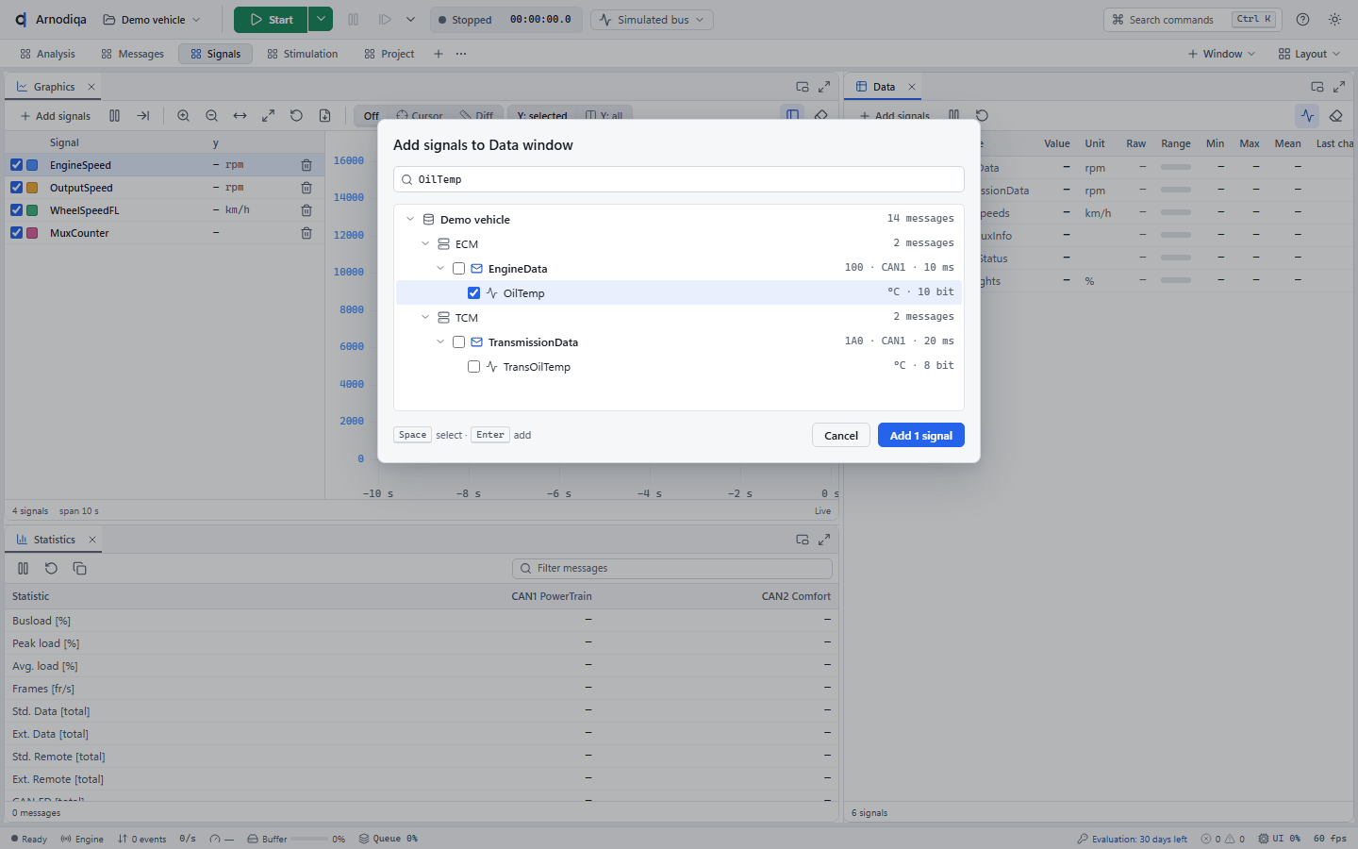
Task: Collapse the ECM node
Action: [425, 244]
